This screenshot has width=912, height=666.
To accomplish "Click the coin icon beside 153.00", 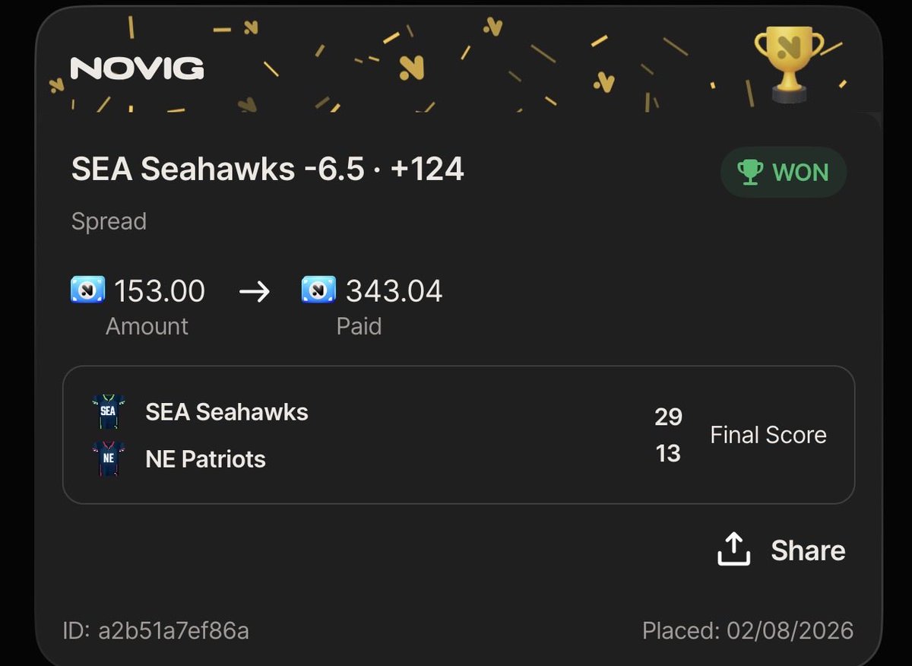I will click(87, 290).
